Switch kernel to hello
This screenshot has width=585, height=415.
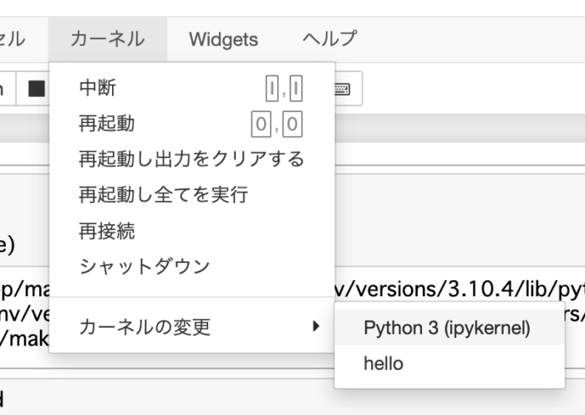pyautogui.click(x=383, y=363)
